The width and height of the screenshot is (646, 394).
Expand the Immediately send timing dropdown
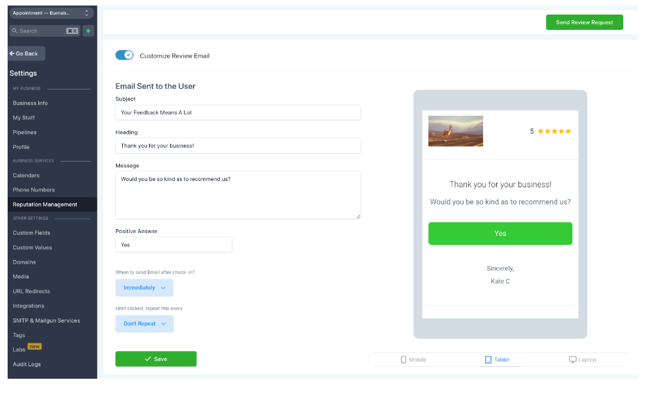coord(144,287)
